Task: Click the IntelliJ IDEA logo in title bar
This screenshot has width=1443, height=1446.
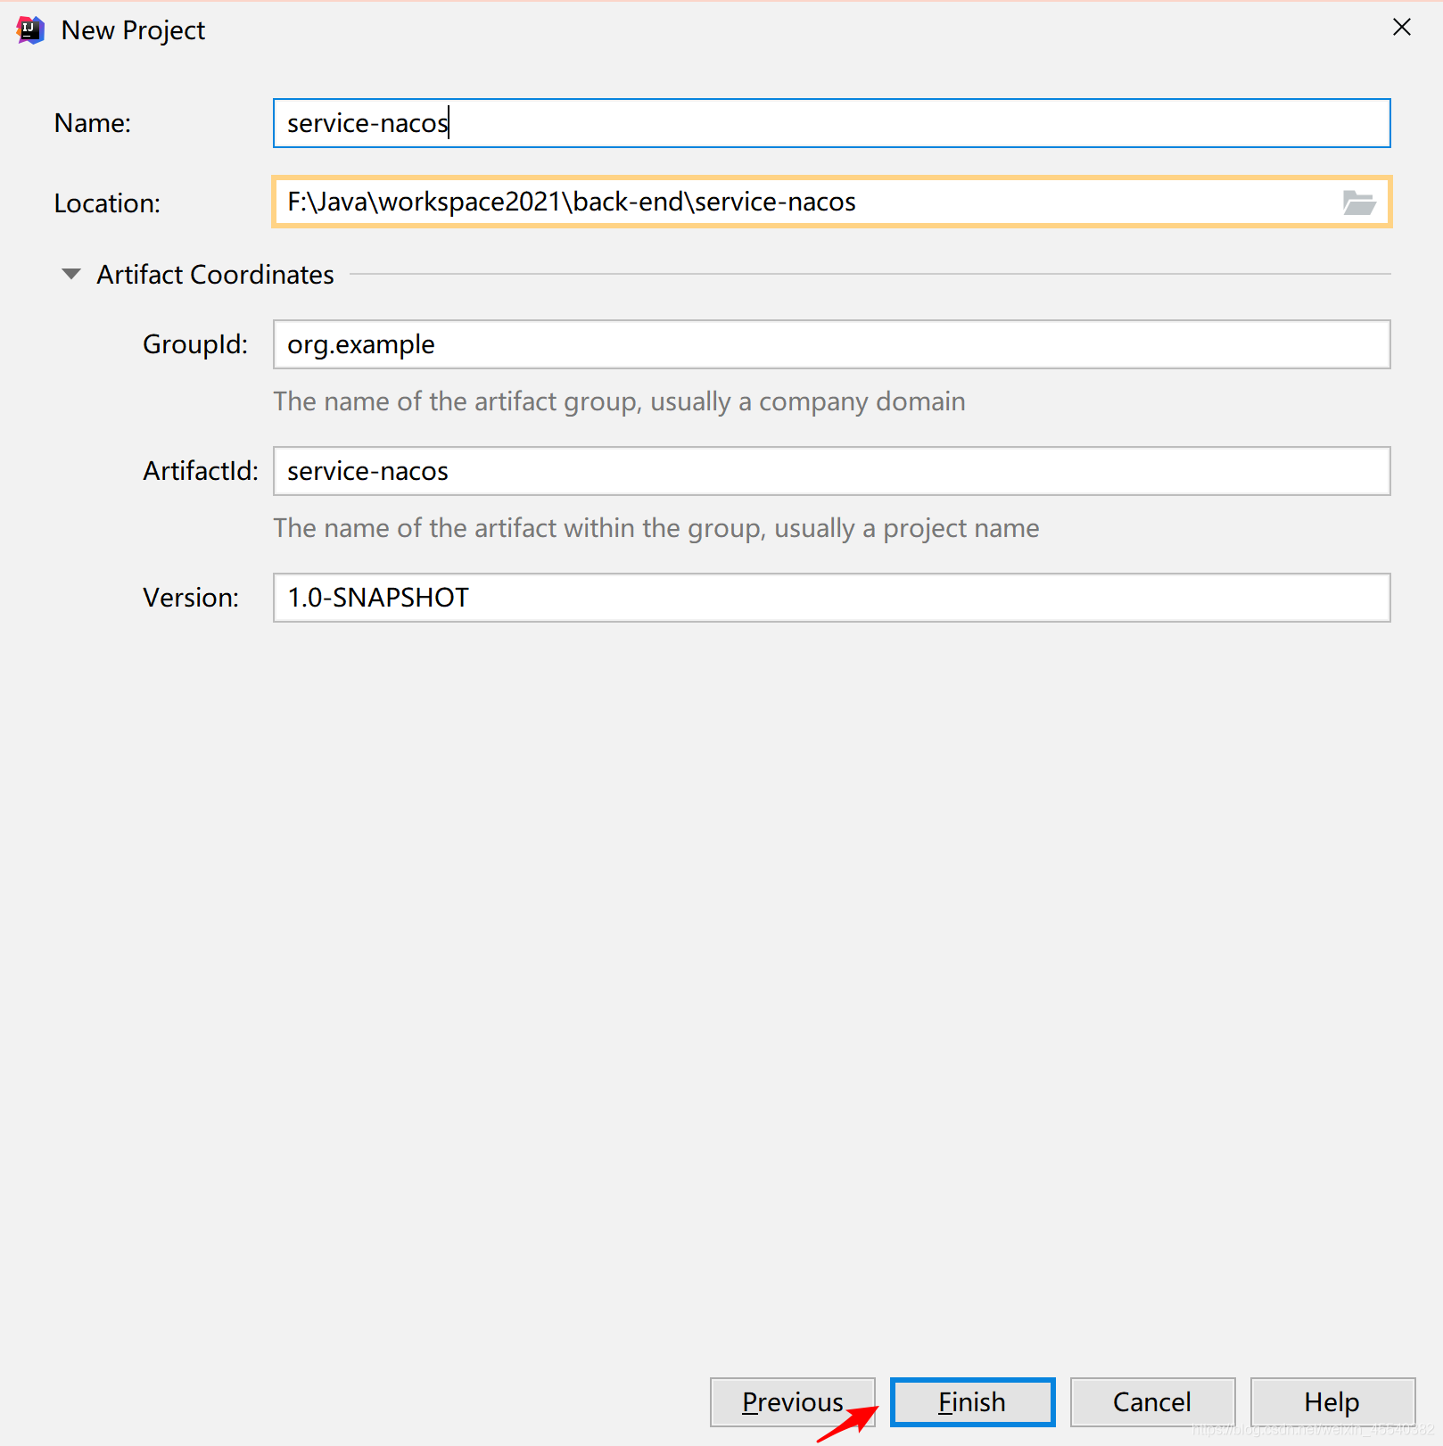Action: click(x=30, y=30)
